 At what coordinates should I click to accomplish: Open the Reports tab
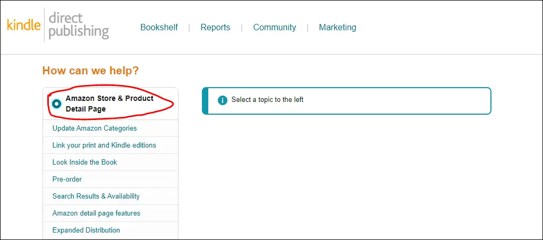(215, 28)
